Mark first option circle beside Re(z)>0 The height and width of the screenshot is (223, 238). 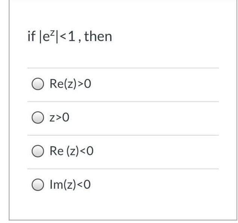(x=38, y=84)
